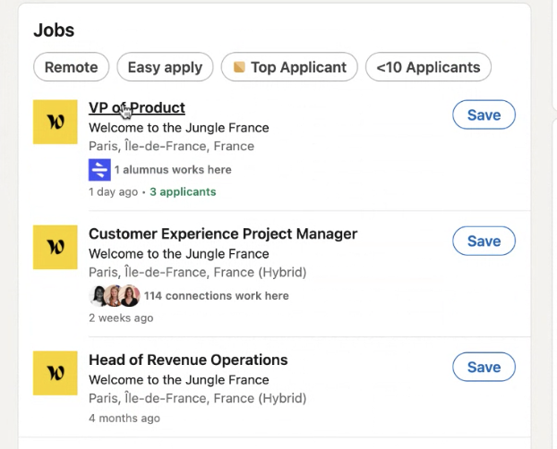Open the VP of Product job
This screenshot has width=557, height=449.
(x=137, y=108)
